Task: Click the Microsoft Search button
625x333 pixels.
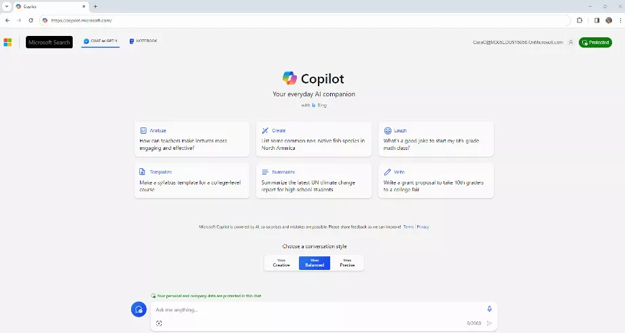Action: click(x=49, y=42)
